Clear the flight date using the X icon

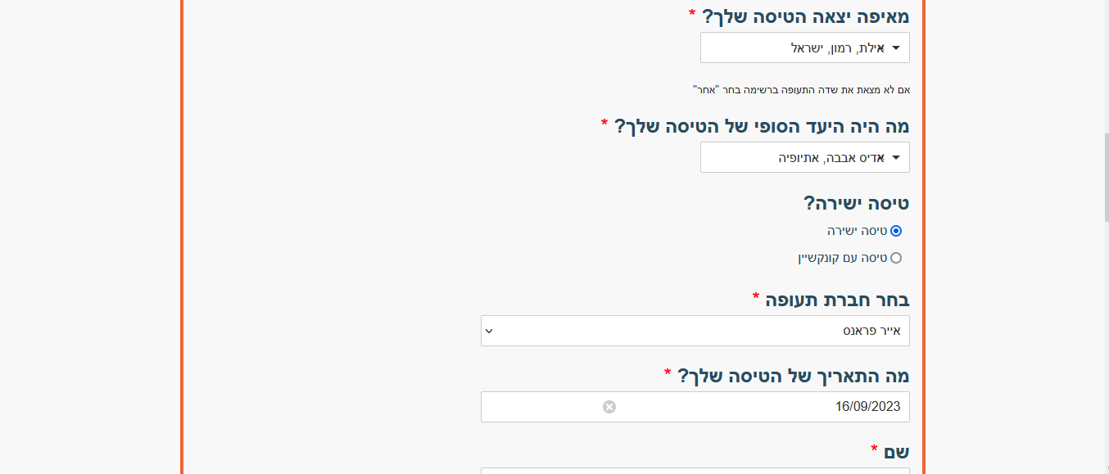pos(609,407)
